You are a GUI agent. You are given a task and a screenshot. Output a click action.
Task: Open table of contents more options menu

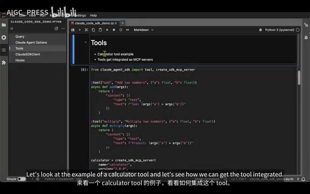click(63, 29)
